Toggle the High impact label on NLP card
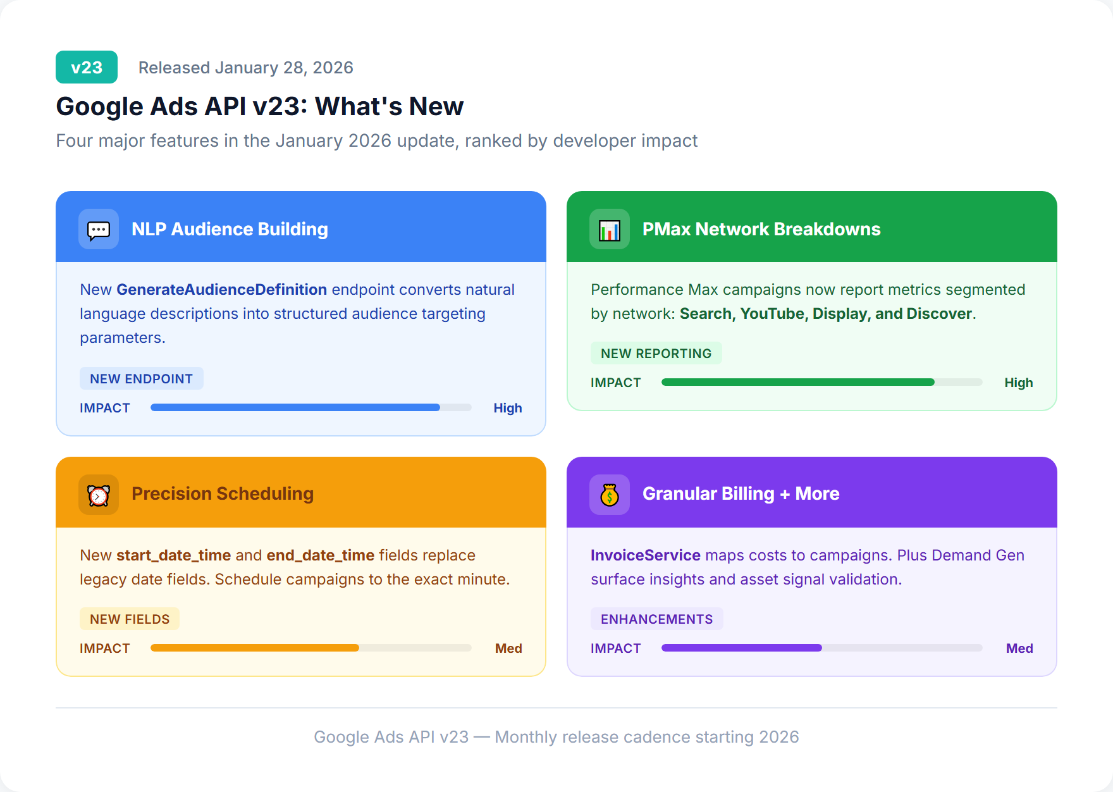The image size is (1113, 792). click(x=508, y=407)
